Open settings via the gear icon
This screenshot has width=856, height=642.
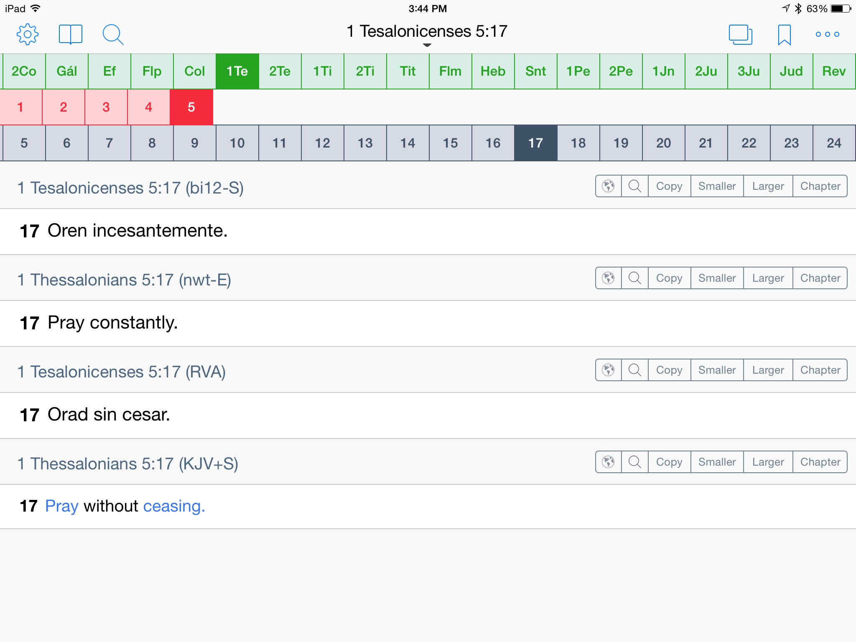[28, 34]
